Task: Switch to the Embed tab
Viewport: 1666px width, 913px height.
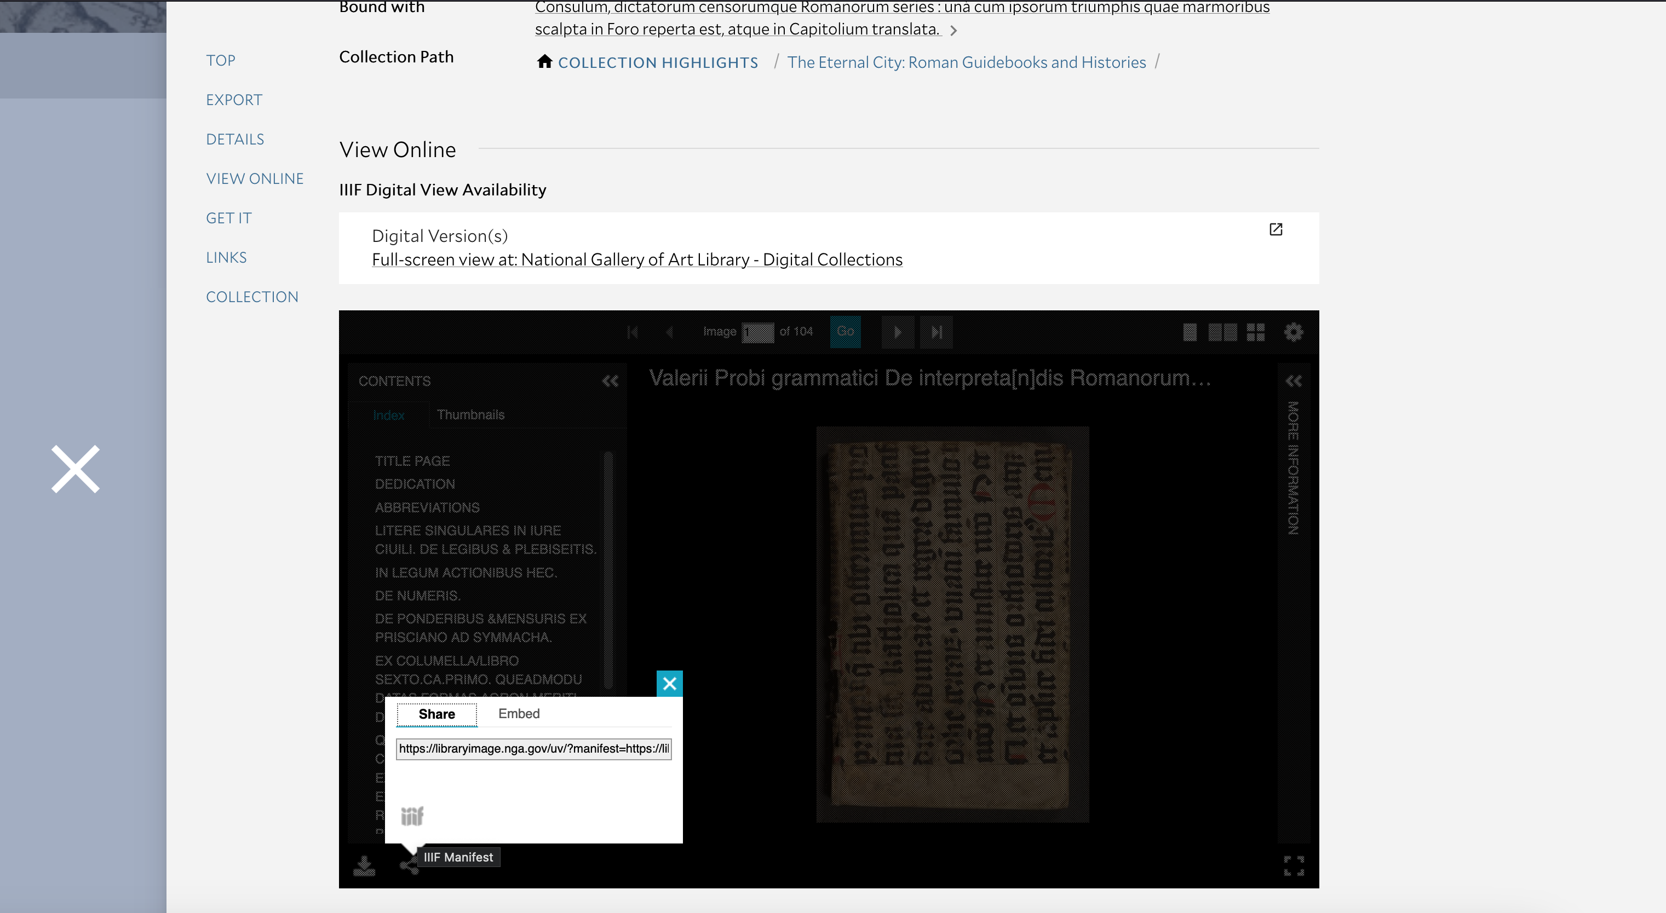Action: click(519, 714)
